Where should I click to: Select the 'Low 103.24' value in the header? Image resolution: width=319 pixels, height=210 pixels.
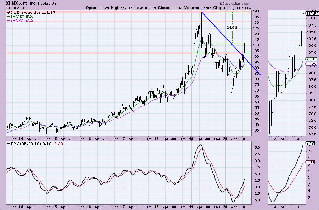click(x=145, y=8)
